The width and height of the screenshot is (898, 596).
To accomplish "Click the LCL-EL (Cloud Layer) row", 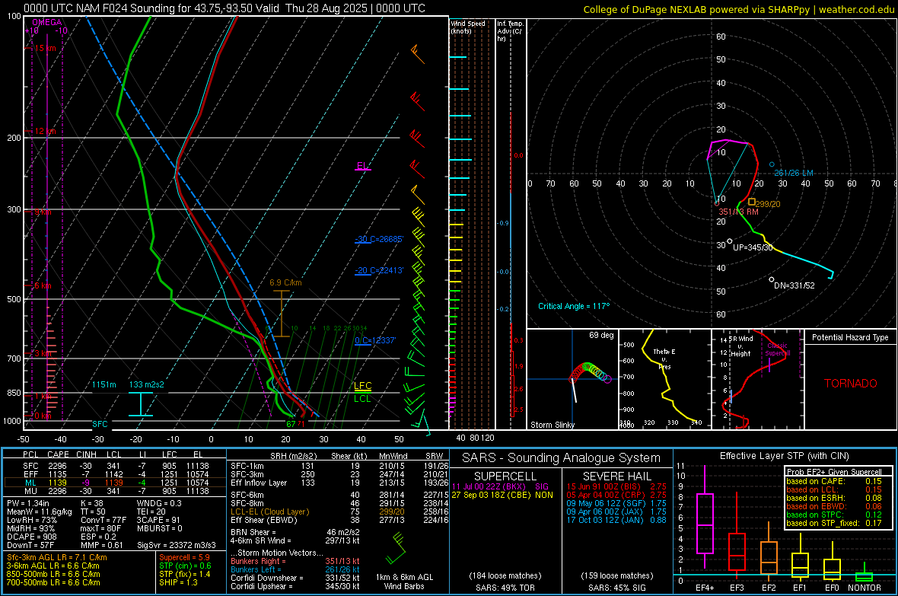I will [339, 512].
